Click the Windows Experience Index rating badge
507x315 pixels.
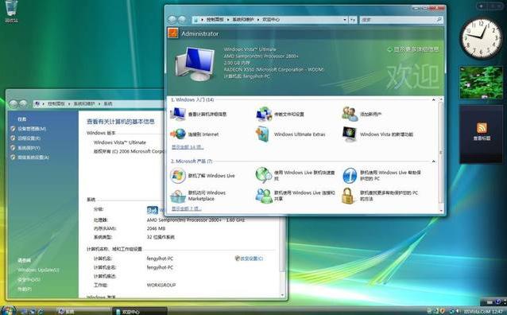(153, 210)
